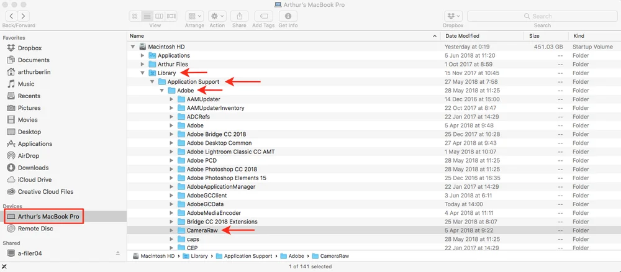Click Adobe in the path bar

click(292, 256)
